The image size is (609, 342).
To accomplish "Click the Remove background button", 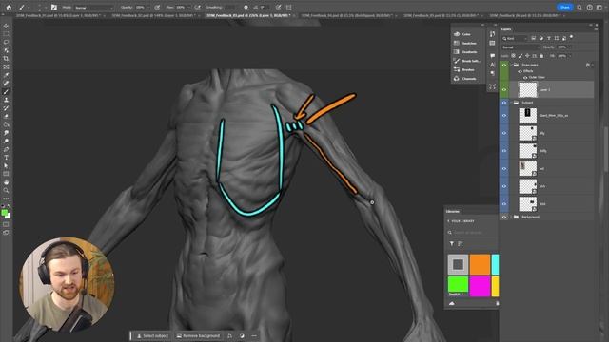I will (199, 335).
